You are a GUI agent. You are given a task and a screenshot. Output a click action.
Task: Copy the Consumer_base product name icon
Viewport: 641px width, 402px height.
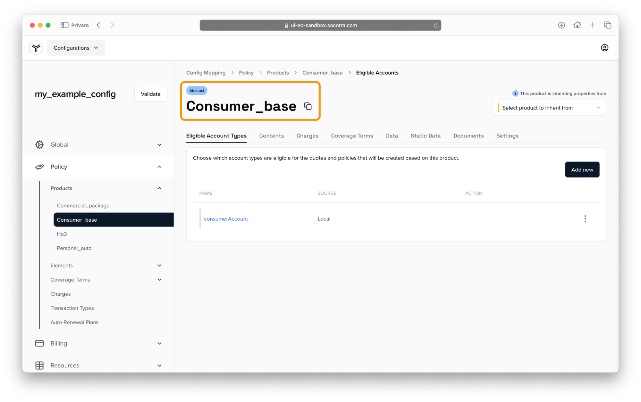coord(308,106)
